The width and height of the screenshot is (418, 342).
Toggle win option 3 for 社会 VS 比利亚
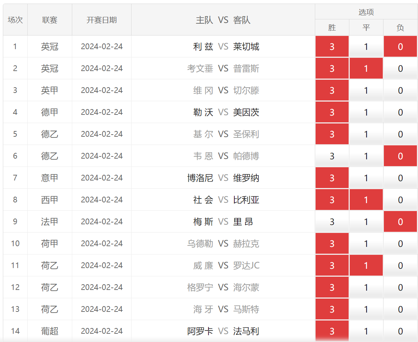coord(332,200)
